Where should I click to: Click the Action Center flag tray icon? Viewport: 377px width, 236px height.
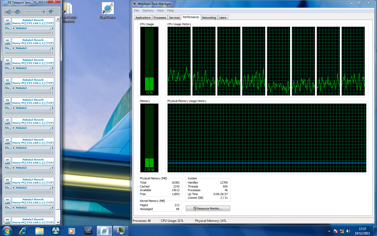point(336,231)
